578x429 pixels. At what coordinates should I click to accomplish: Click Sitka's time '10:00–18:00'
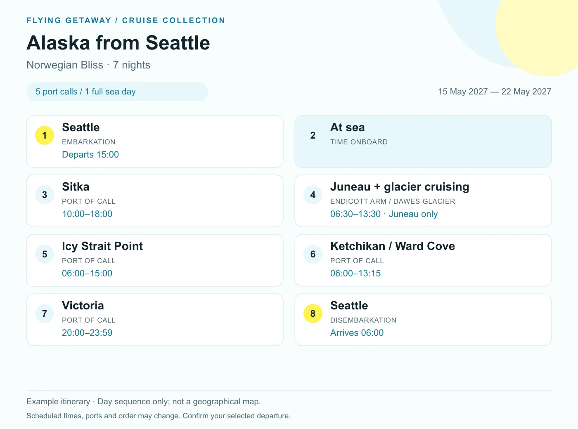(87, 214)
